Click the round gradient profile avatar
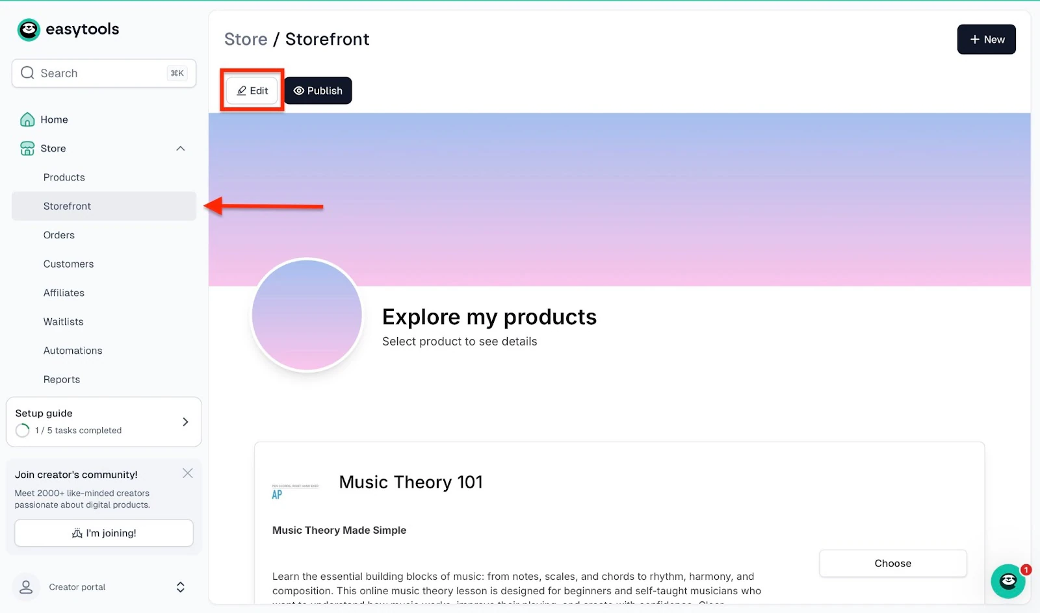1040x613 pixels. [307, 315]
